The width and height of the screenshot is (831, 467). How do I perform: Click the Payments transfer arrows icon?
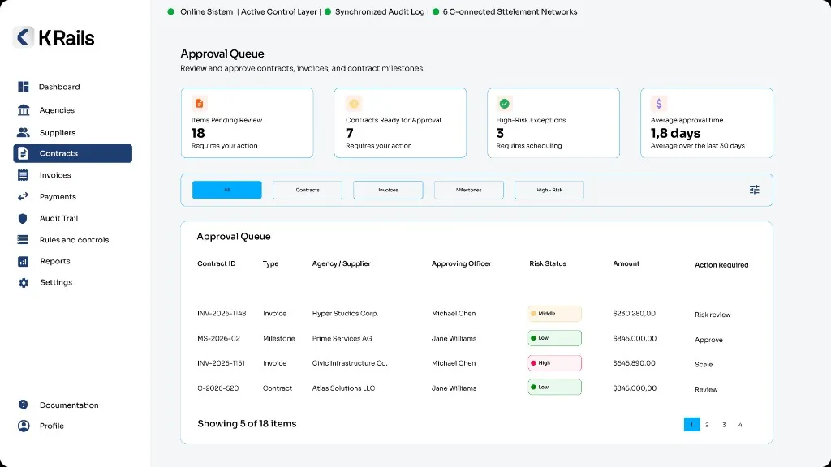click(x=24, y=196)
